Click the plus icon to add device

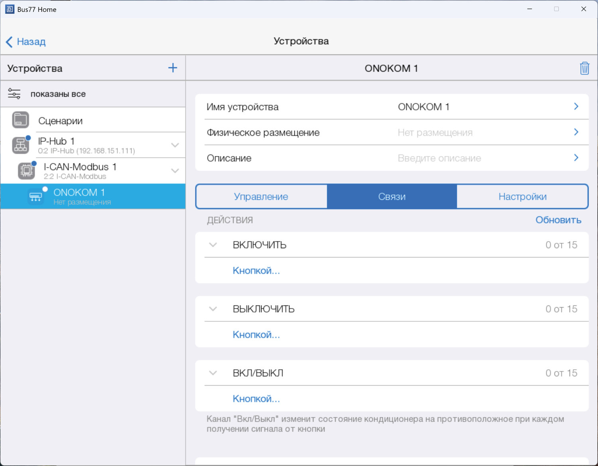[173, 68]
